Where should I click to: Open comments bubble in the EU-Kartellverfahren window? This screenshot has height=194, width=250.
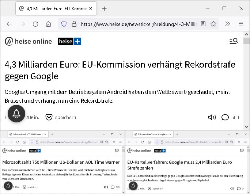239,189
